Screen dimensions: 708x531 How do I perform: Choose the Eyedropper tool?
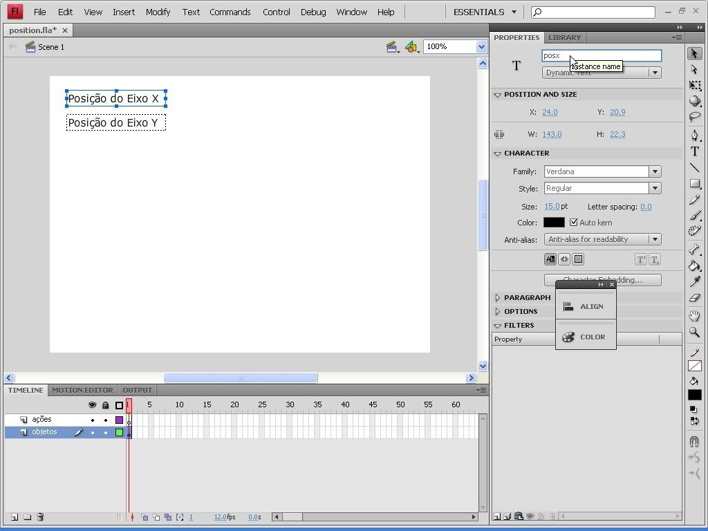(694, 282)
